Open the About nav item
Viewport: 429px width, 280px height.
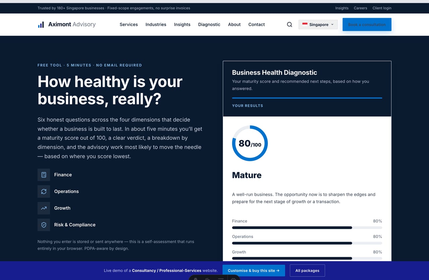click(x=234, y=24)
